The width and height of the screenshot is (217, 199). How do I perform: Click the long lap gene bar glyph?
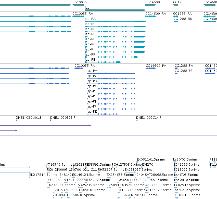click(115, 10)
